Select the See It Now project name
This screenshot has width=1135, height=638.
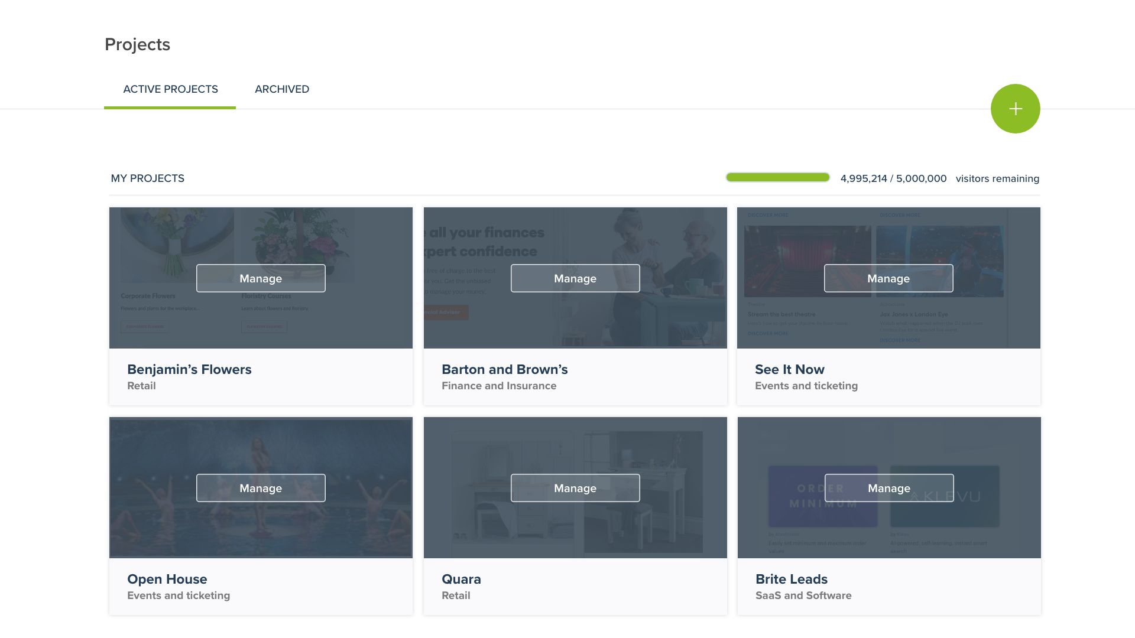click(x=789, y=369)
